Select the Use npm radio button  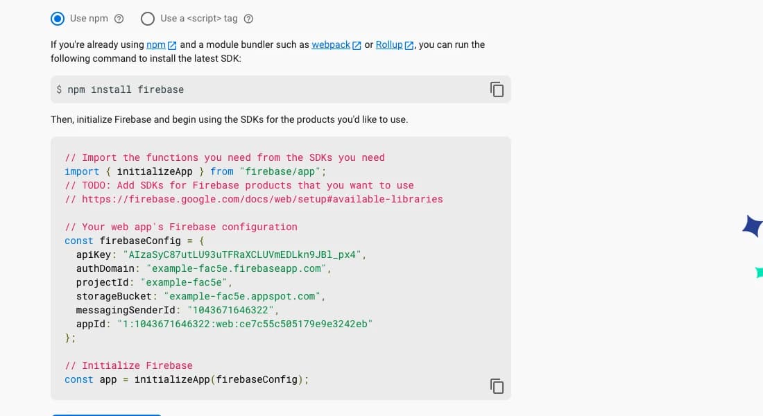(58, 19)
